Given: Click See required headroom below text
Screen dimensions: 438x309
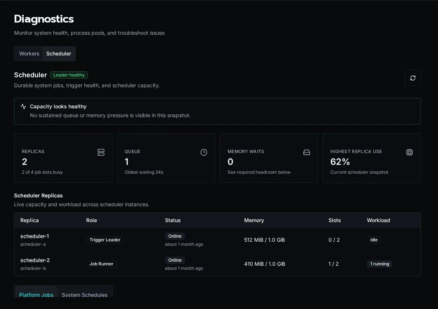Looking at the screenshot, I should 259,172.
